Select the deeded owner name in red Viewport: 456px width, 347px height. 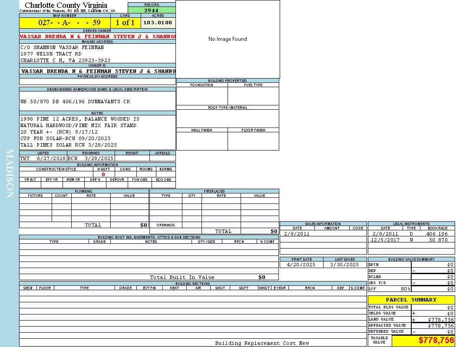click(97, 36)
